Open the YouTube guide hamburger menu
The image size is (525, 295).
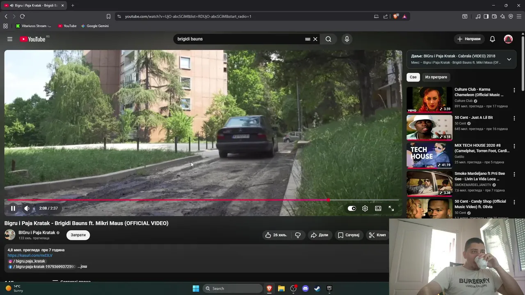(x=10, y=39)
